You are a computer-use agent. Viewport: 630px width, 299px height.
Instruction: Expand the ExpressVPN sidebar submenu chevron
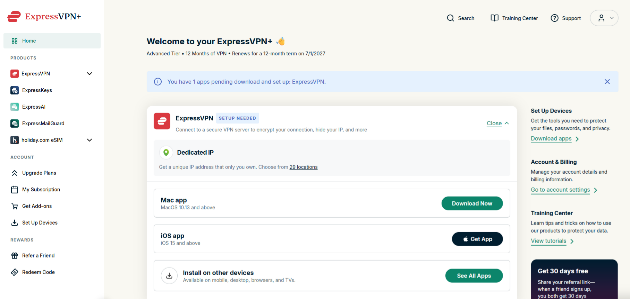point(90,74)
